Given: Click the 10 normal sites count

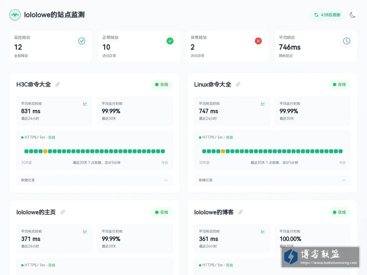Looking at the screenshot, I should (106, 47).
